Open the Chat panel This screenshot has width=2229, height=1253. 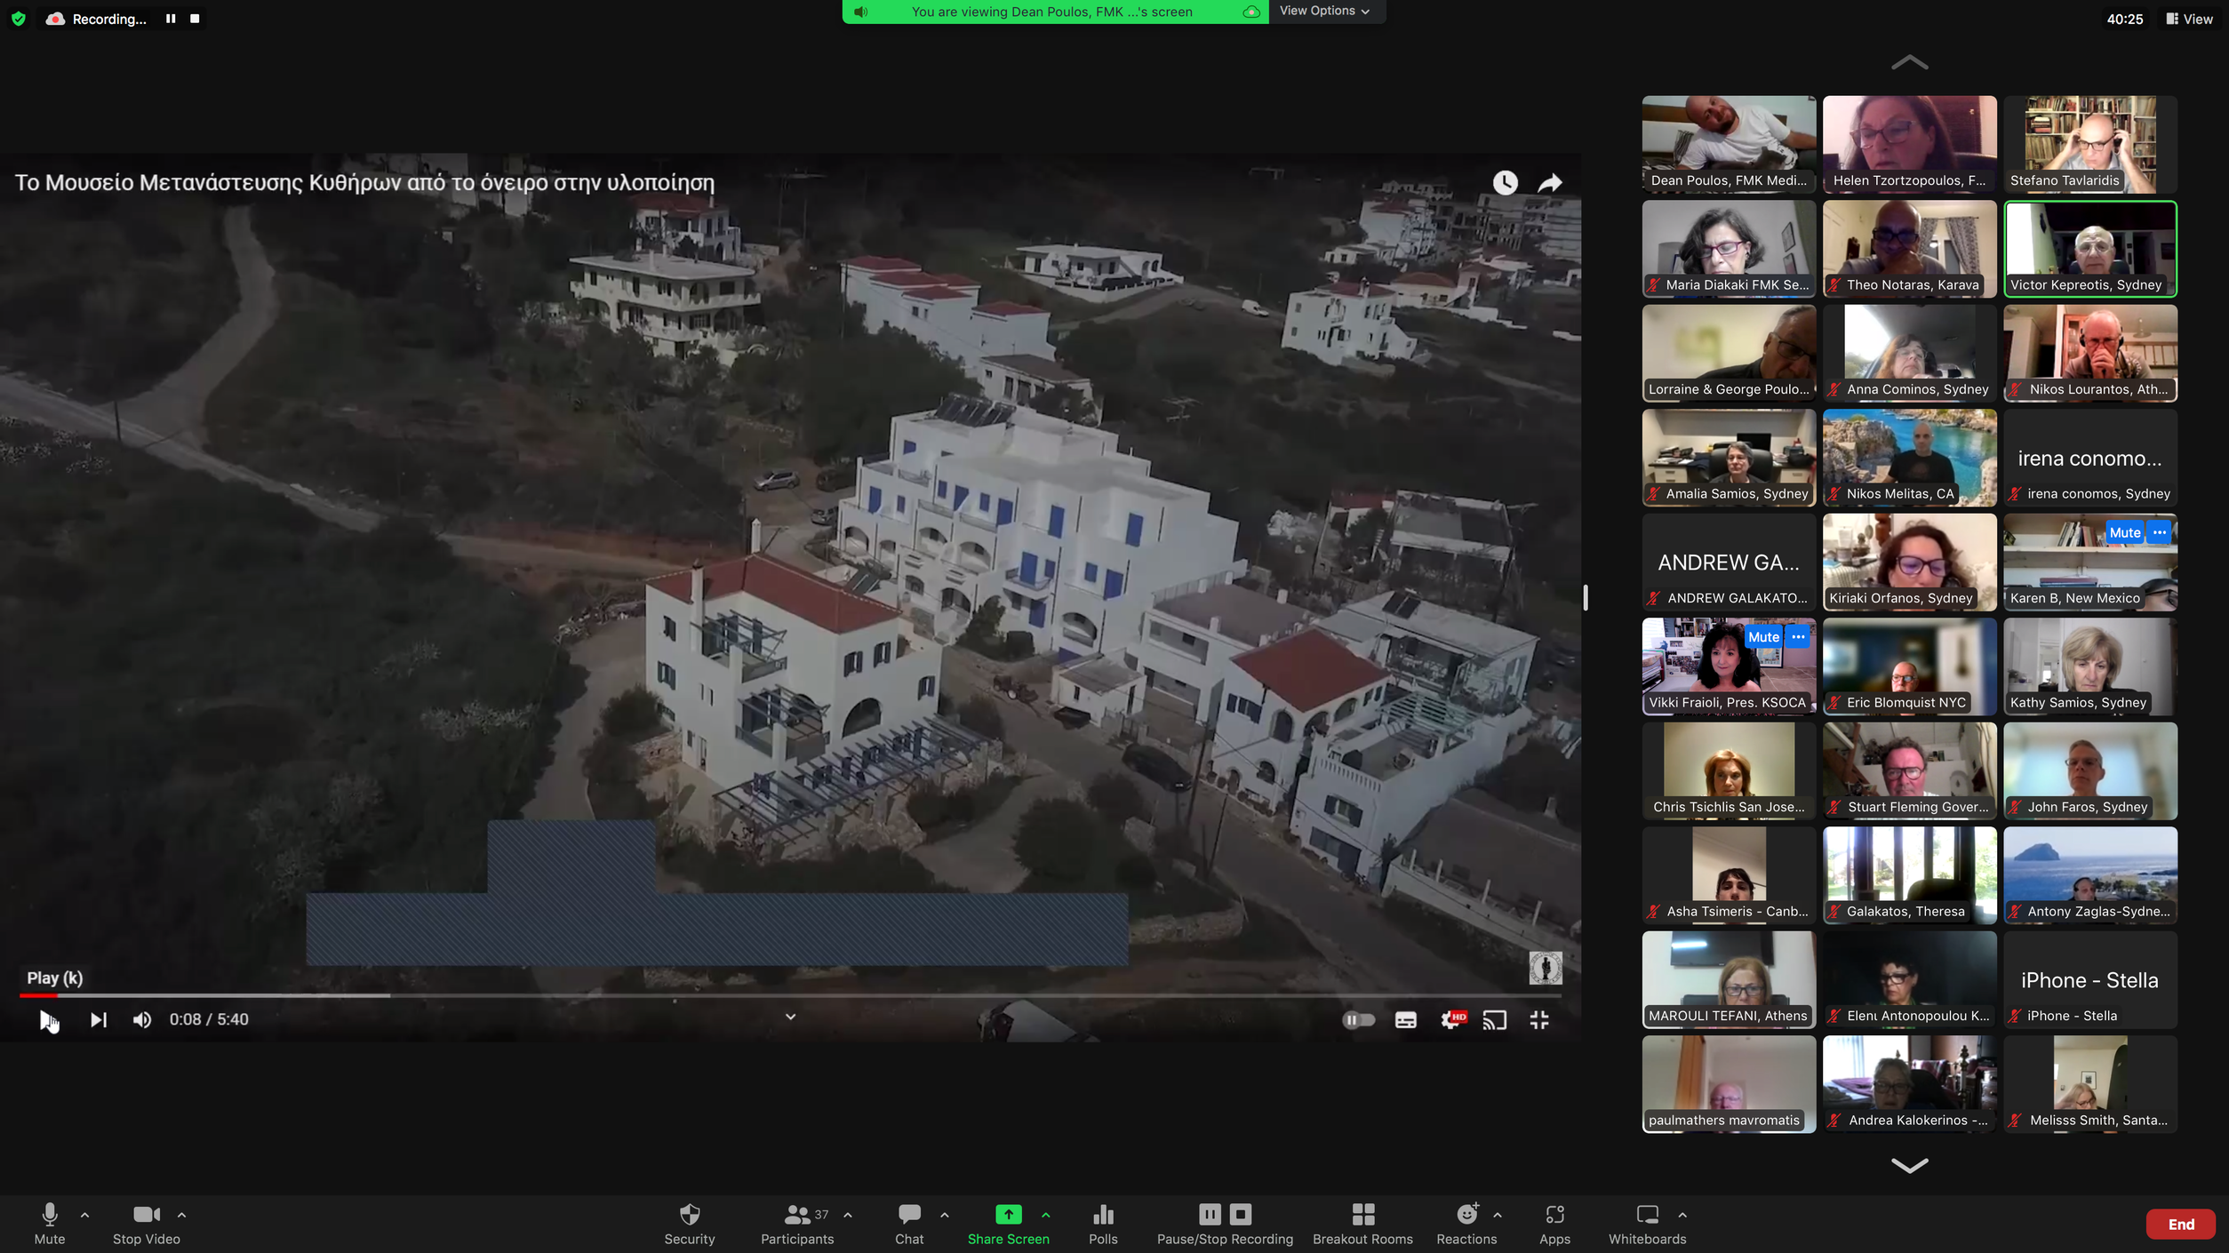(908, 1223)
